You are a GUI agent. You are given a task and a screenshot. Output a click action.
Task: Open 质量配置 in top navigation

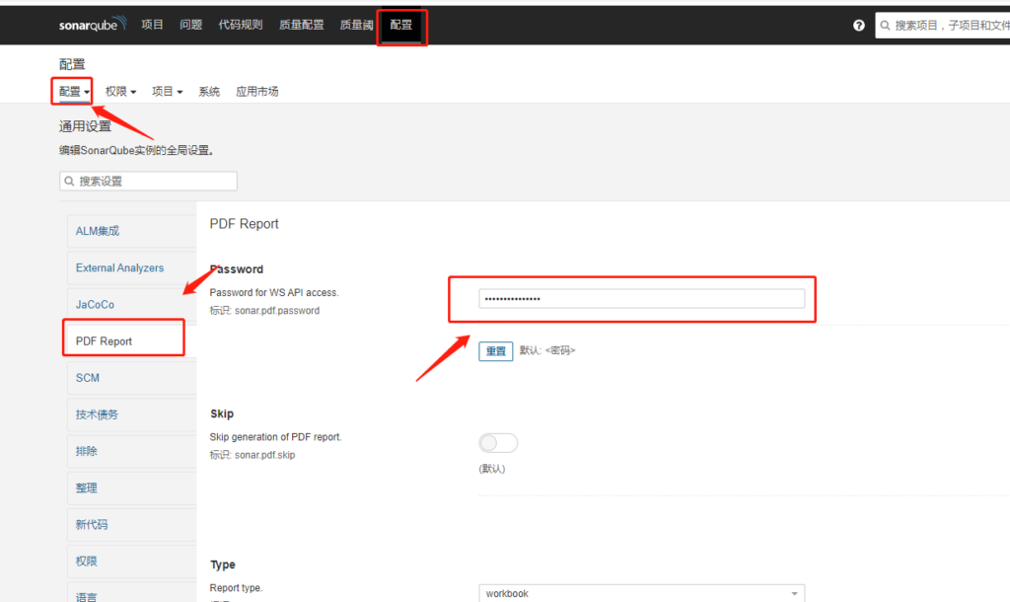pyautogui.click(x=302, y=25)
